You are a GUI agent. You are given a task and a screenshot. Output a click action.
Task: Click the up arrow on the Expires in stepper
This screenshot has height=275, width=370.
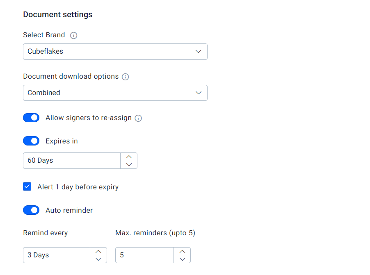[x=129, y=157]
